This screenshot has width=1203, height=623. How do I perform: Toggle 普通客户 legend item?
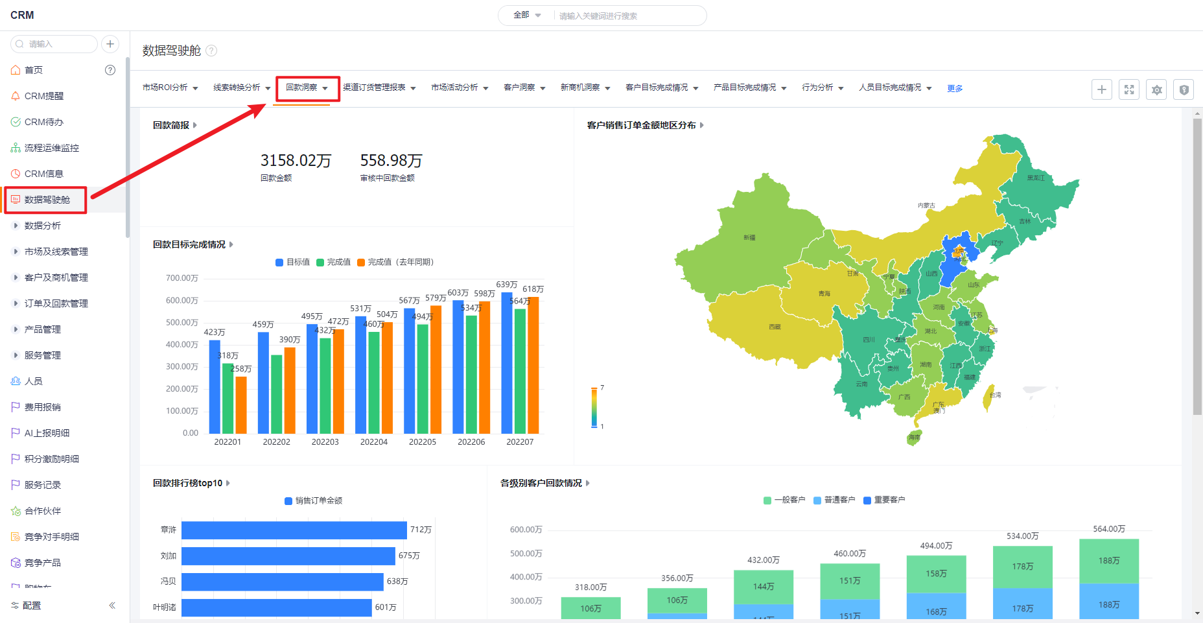(835, 500)
